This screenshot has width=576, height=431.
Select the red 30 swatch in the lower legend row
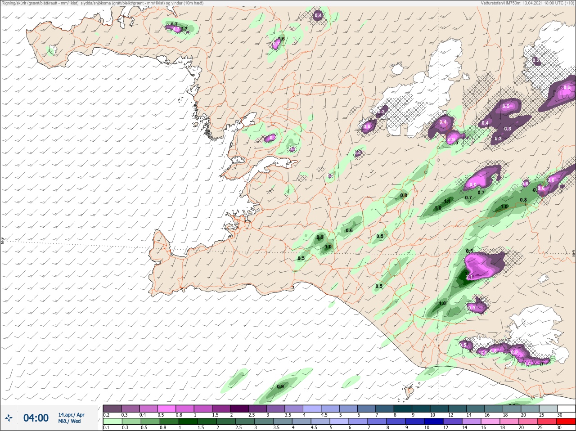click(566, 421)
